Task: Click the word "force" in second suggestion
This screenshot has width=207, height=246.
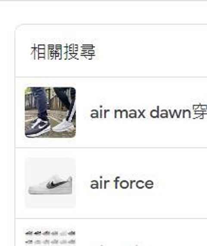Action: tap(134, 183)
